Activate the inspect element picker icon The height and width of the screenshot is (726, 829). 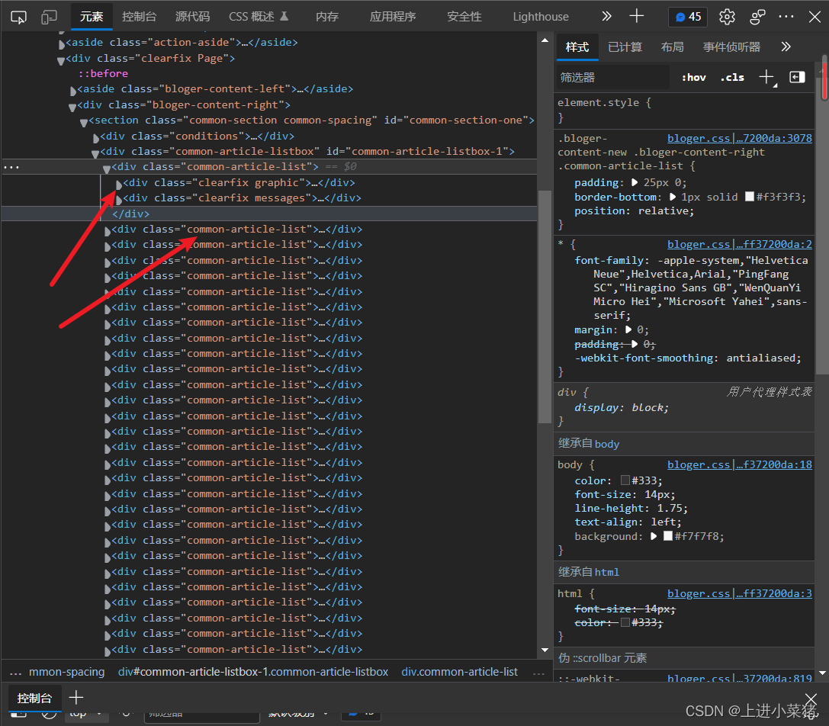(18, 17)
